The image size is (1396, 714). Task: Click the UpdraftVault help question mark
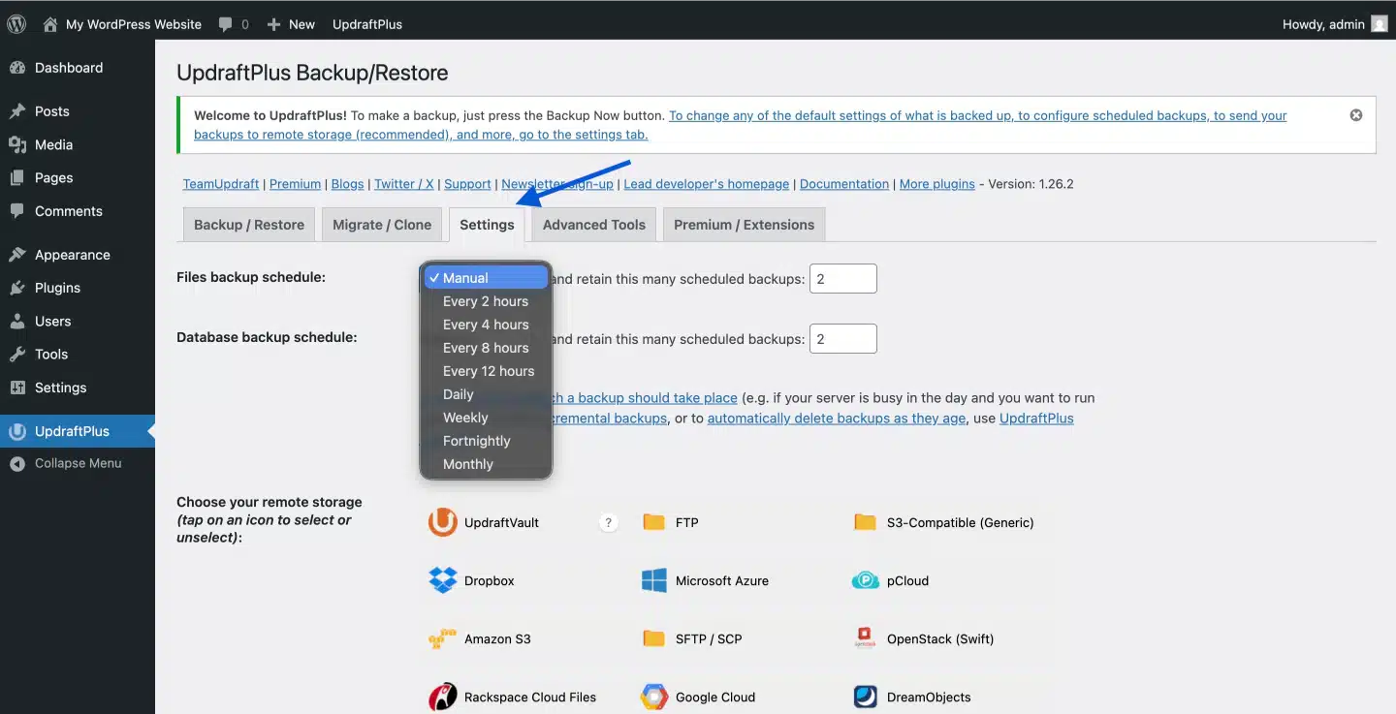pyautogui.click(x=609, y=522)
